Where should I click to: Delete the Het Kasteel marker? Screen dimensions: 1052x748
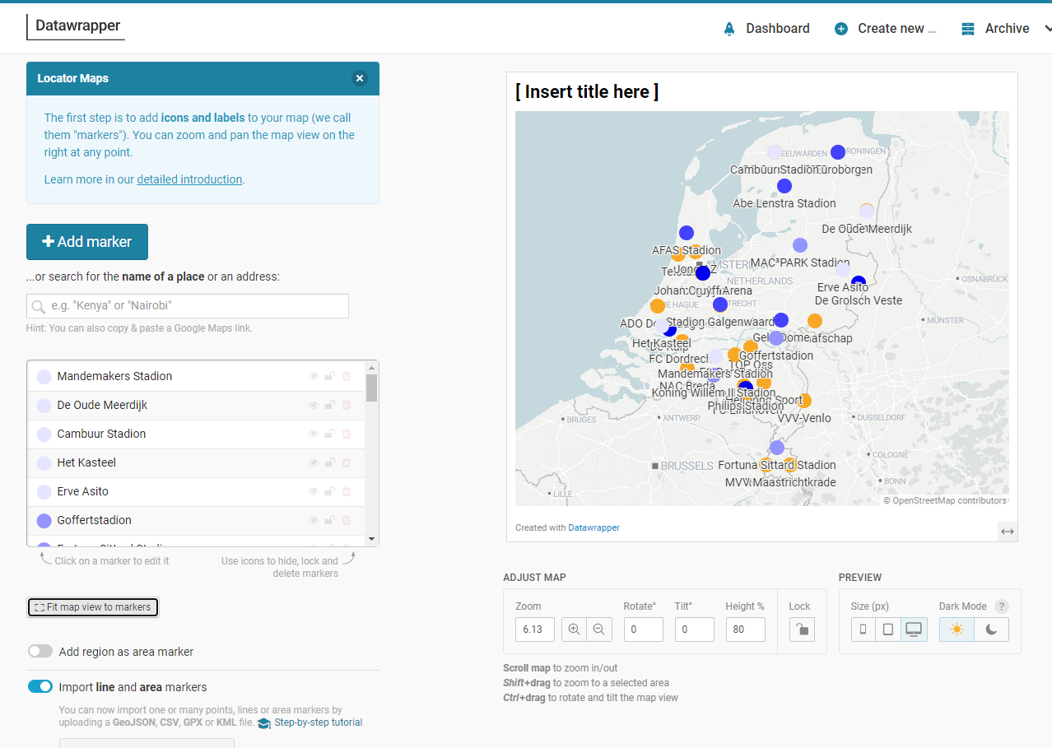pyautogui.click(x=346, y=462)
